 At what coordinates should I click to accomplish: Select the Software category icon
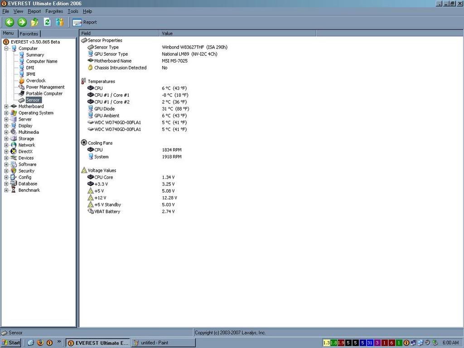tap(14, 164)
